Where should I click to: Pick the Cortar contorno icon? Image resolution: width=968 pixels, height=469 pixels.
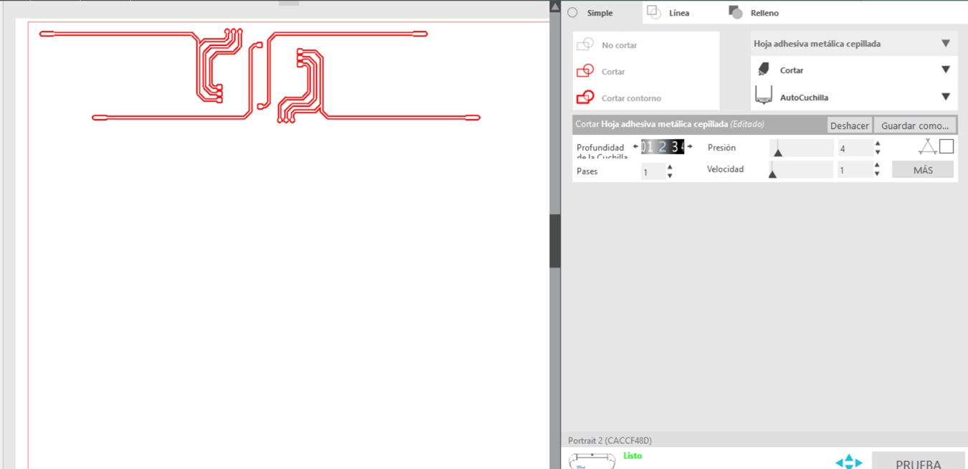click(585, 98)
